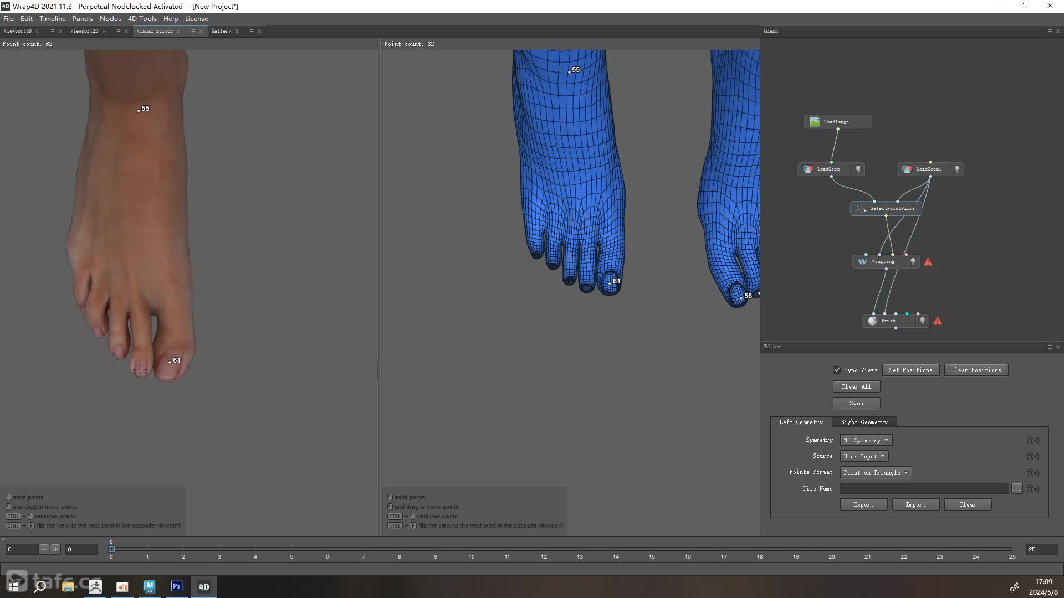
Task: Select point 61 on the blue mesh
Action: pyautogui.click(x=610, y=283)
